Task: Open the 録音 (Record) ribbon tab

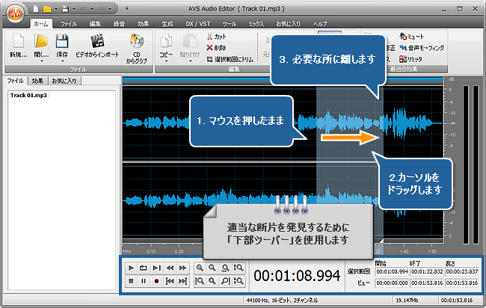Action: 117,24
